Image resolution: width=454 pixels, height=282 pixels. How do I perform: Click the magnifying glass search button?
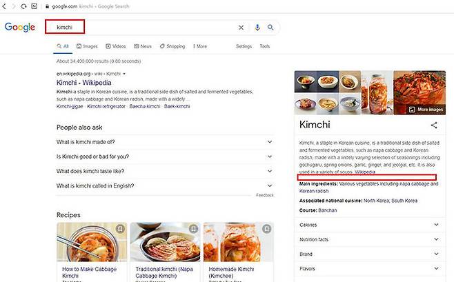click(x=270, y=28)
